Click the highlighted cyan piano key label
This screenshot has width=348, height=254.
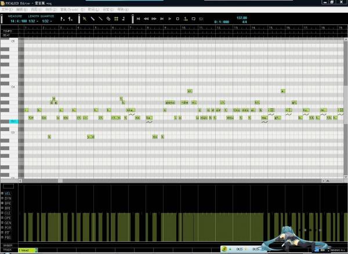pos(14,121)
